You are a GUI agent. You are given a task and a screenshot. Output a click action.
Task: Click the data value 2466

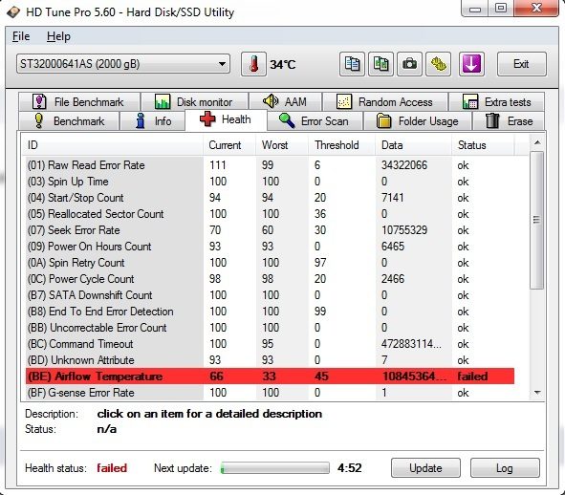point(393,279)
